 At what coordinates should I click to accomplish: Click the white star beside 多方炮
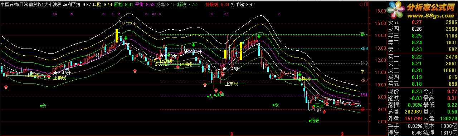point(161,56)
